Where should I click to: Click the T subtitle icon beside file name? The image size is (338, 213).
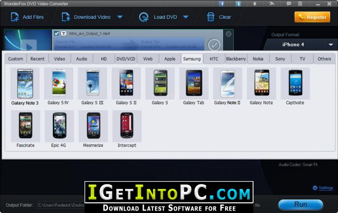coord(64,33)
